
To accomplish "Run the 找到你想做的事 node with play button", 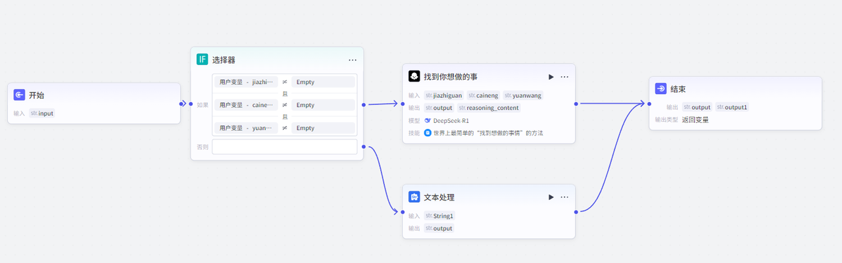I will pyautogui.click(x=551, y=77).
